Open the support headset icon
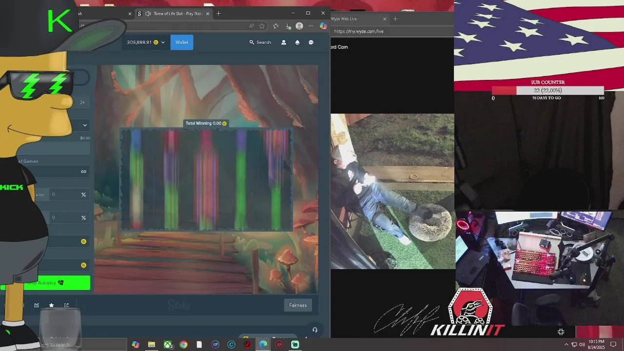Viewport: 624px width, 351px height. [x=315, y=330]
